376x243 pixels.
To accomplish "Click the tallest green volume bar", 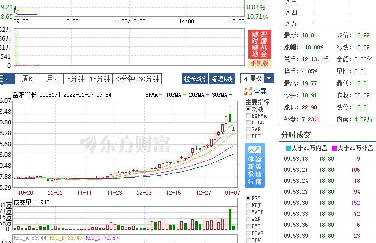I will pyautogui.click(x=230, y=219).
